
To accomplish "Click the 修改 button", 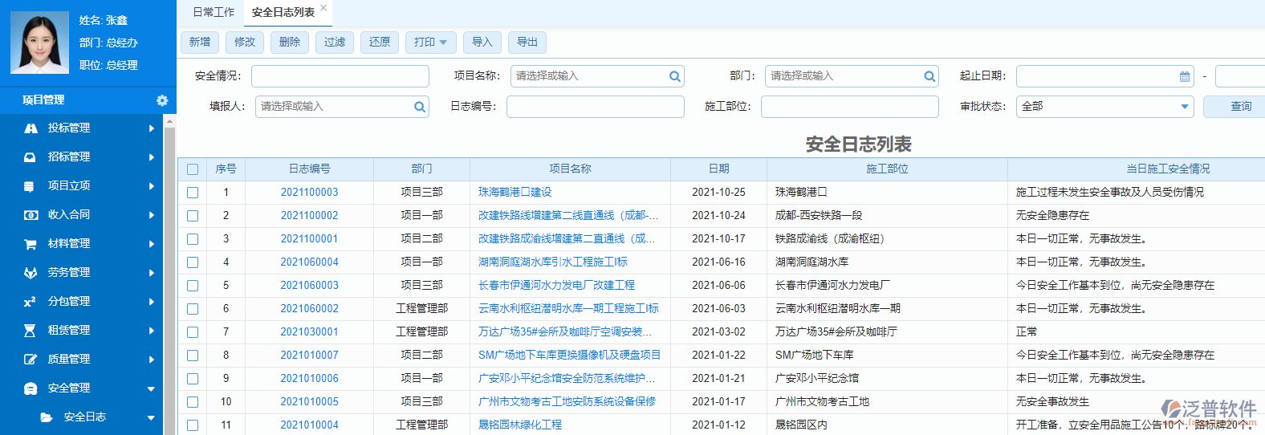I will (245, 42).
